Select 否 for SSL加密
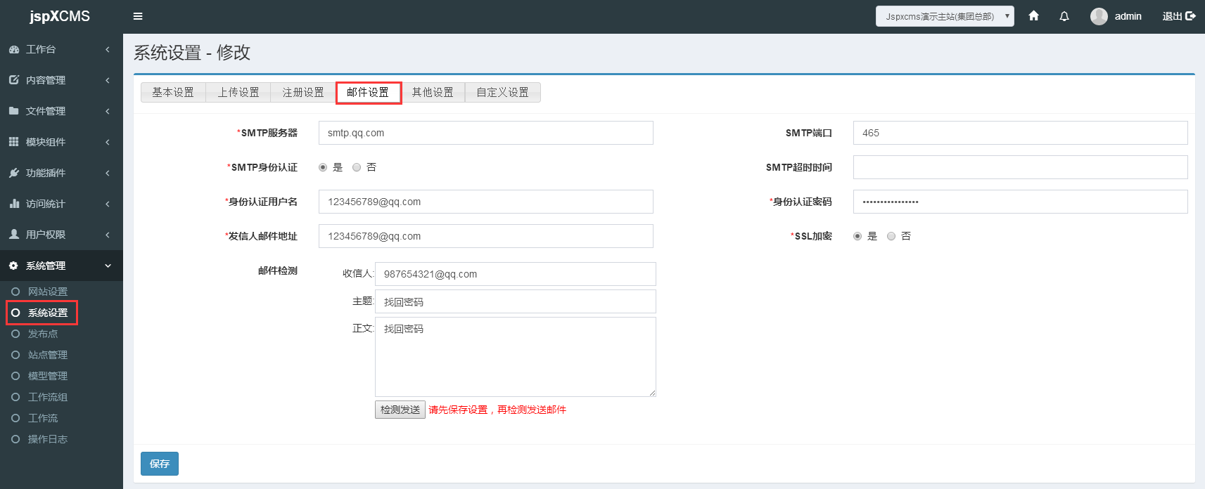1205x489 pixels. click(x=891, y=236)
